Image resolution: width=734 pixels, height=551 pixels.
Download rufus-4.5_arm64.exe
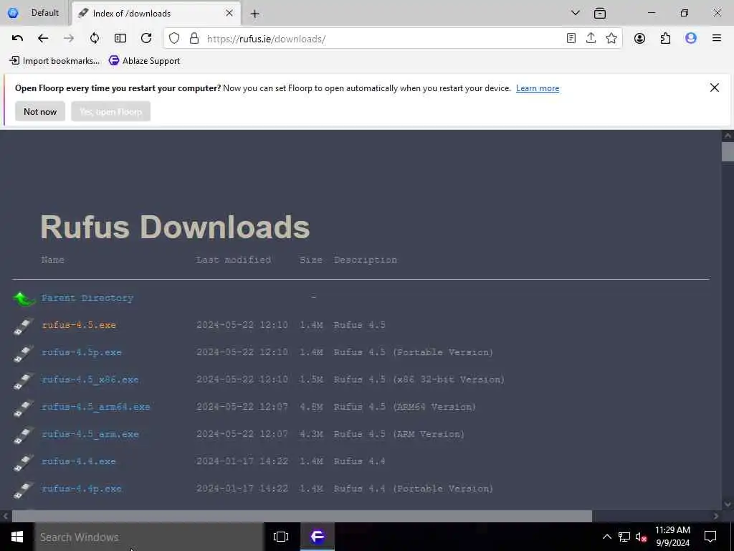click(96, 407)
